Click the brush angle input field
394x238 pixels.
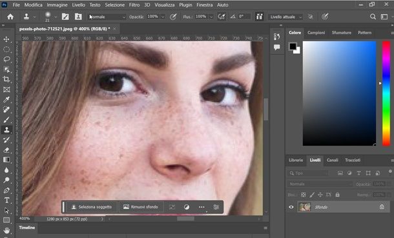point(244,17)
